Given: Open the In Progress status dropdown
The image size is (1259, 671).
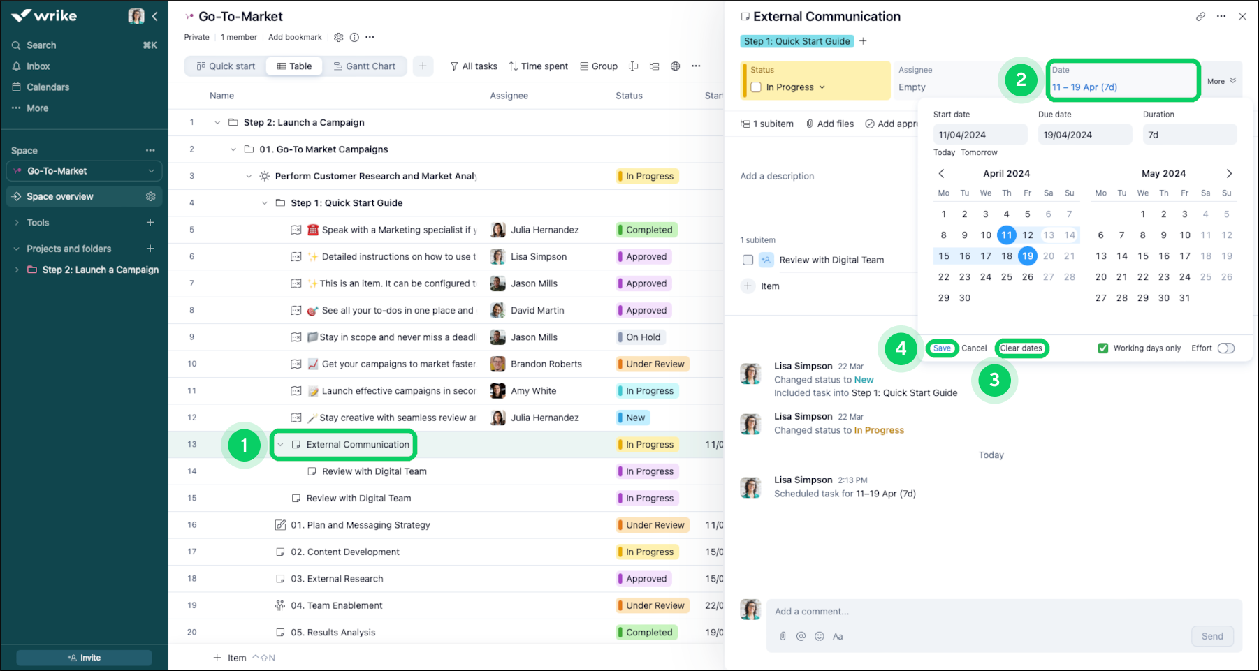Looking at the screenshot, I should point(796,87).
